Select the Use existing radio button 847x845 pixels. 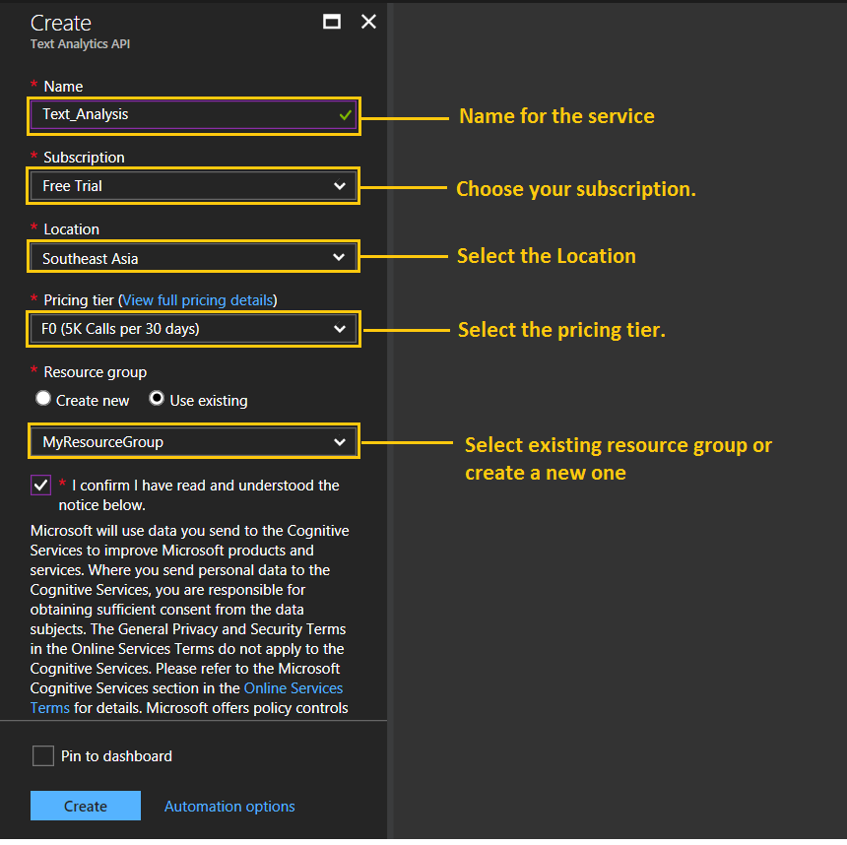tap(157, 399)
